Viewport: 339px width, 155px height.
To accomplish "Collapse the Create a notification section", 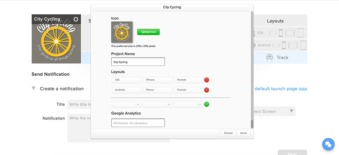I will tap(33, 88).
